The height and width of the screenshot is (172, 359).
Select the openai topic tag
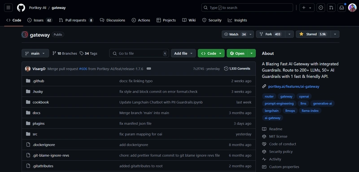click(x=304, y=97)
